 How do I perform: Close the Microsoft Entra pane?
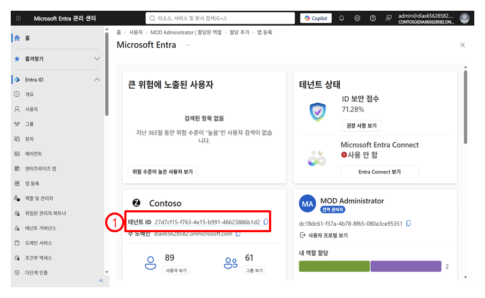(462, 45)
